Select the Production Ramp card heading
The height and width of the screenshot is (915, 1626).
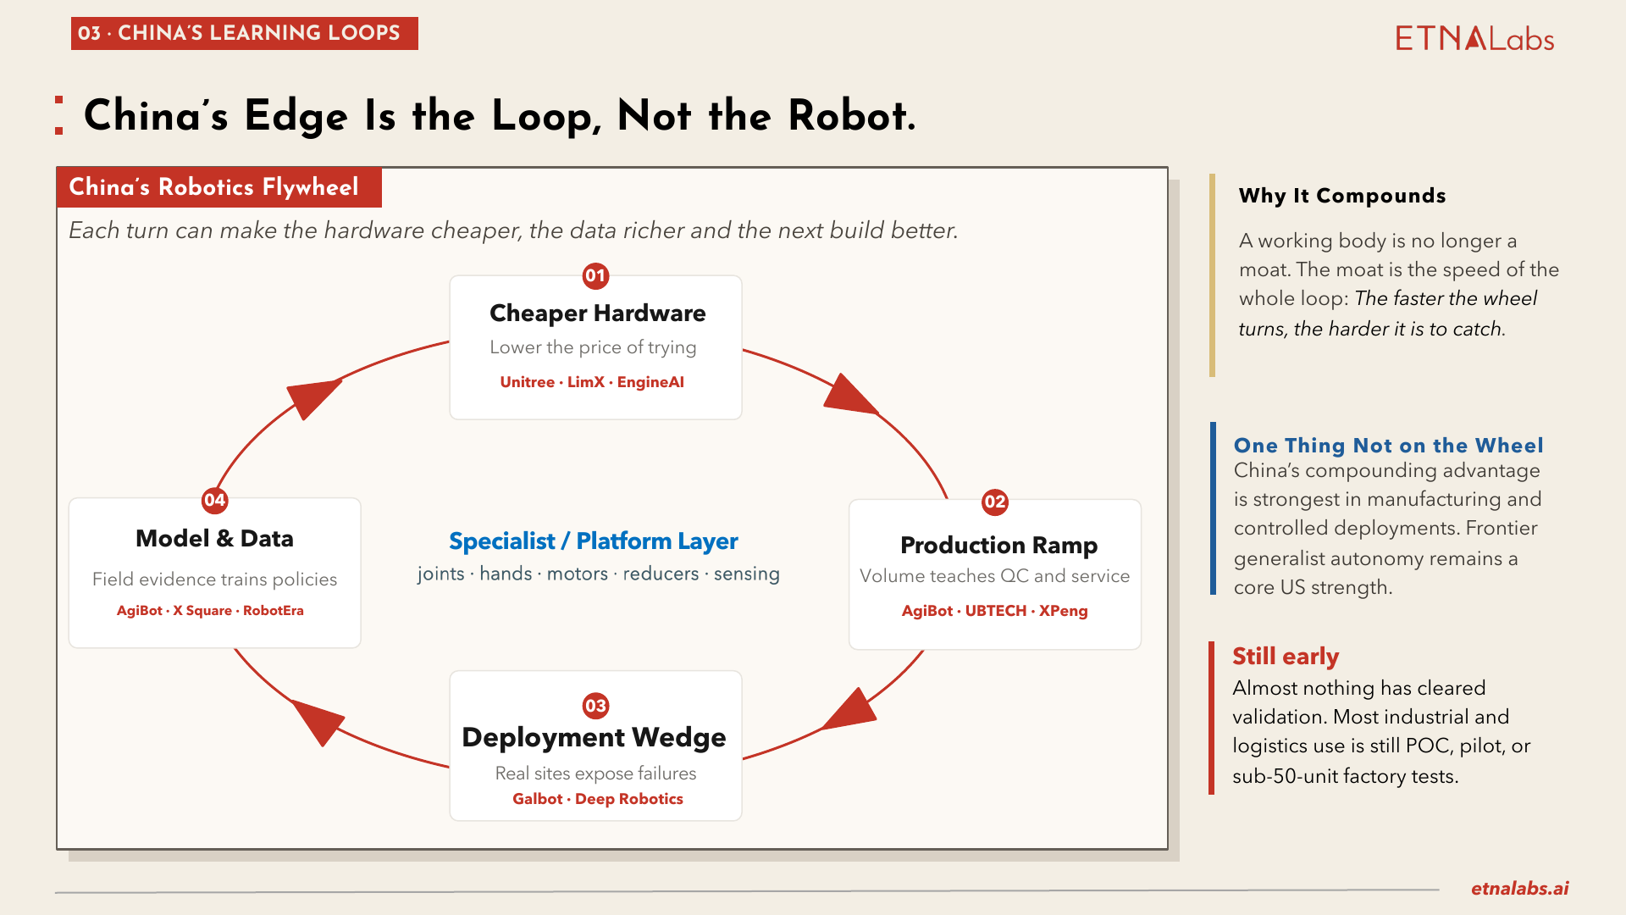(x=998, y=545)
